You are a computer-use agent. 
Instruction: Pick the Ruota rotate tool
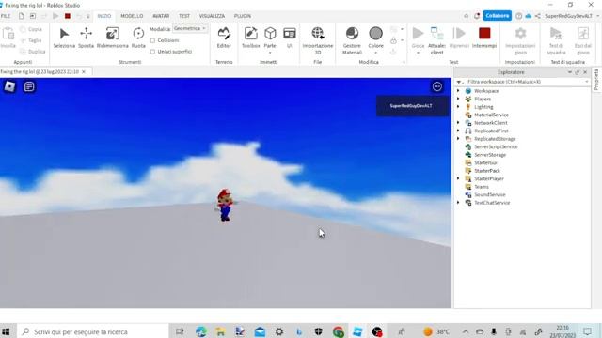coord(138,38)
